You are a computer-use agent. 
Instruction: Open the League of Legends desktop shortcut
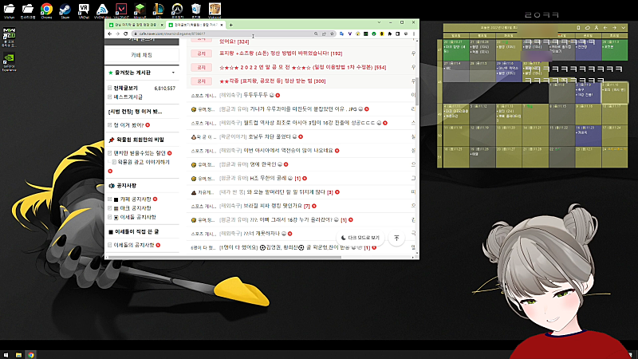point(158,10)
